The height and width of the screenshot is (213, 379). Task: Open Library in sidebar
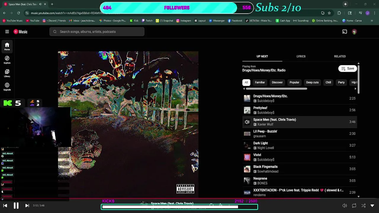pyautogui.click(x=7, y=73)
